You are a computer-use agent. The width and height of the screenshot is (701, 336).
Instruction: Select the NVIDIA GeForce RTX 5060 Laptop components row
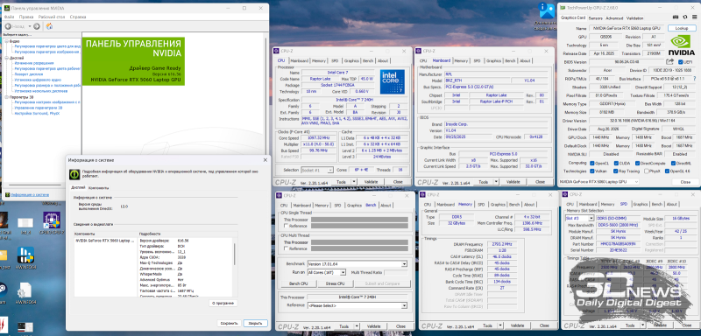coord(104,241)
